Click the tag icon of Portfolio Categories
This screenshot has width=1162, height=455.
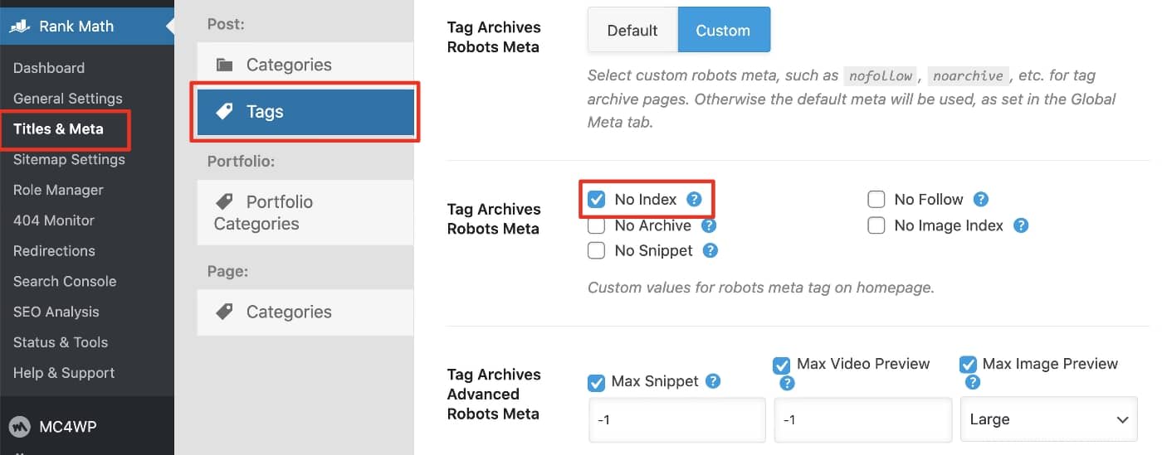tap(224, 201)
